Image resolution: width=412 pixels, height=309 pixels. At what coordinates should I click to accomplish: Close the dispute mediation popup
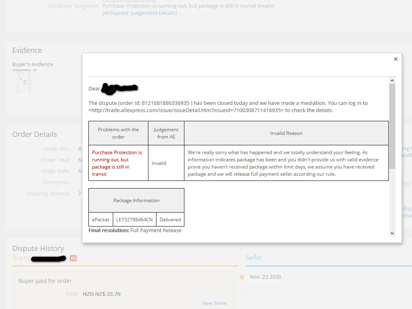click(x=396, y=59)
